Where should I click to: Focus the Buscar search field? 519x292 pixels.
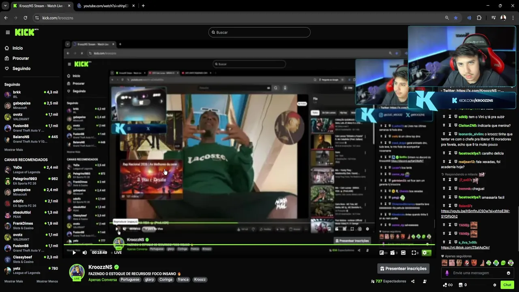pos(259,32)
